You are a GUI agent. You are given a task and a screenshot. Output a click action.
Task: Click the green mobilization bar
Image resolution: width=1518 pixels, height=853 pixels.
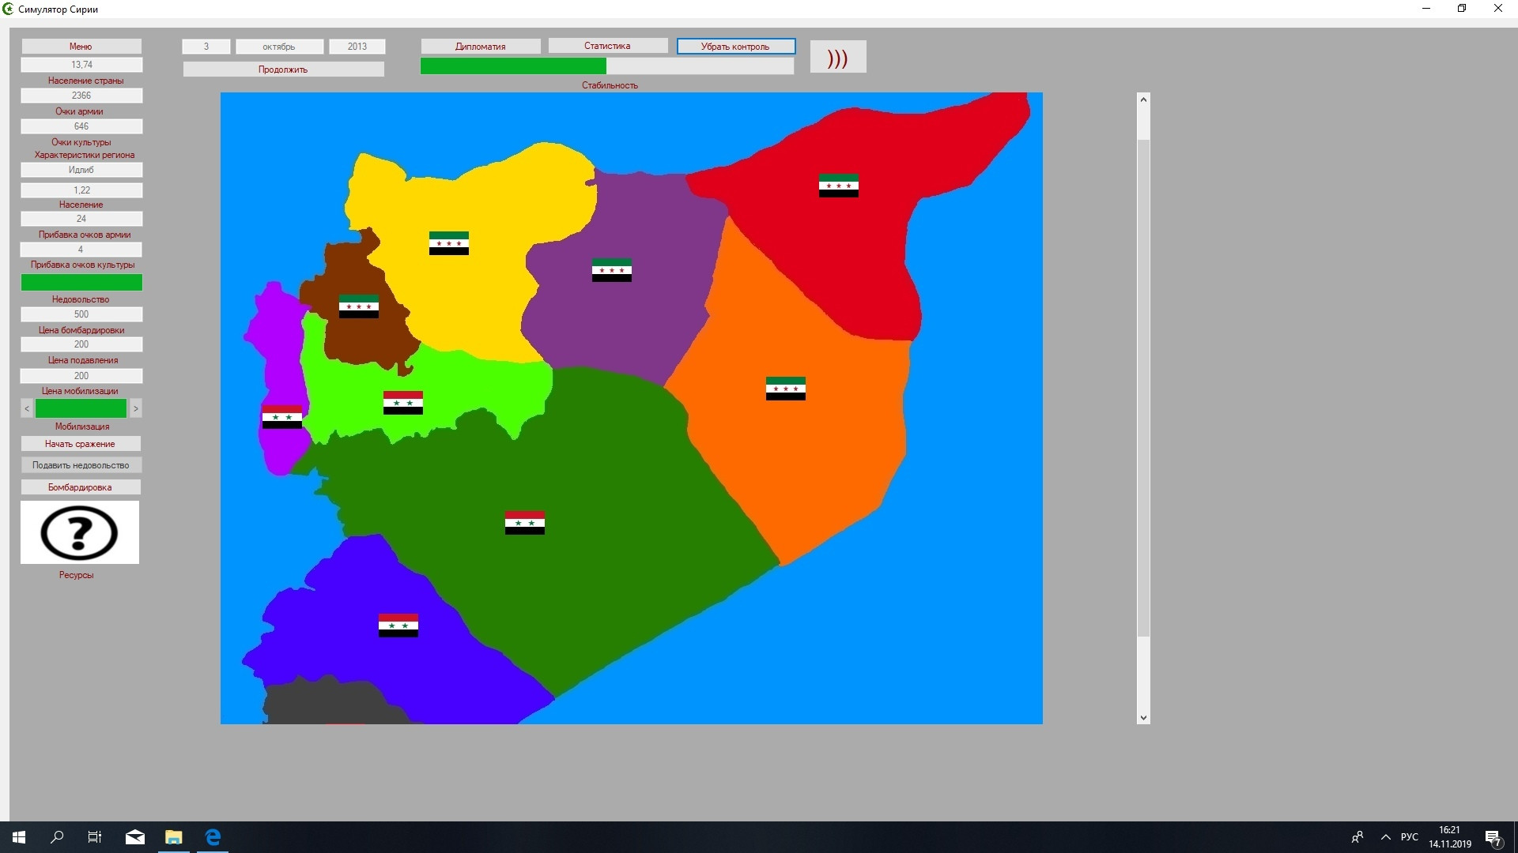pos(81,408)
